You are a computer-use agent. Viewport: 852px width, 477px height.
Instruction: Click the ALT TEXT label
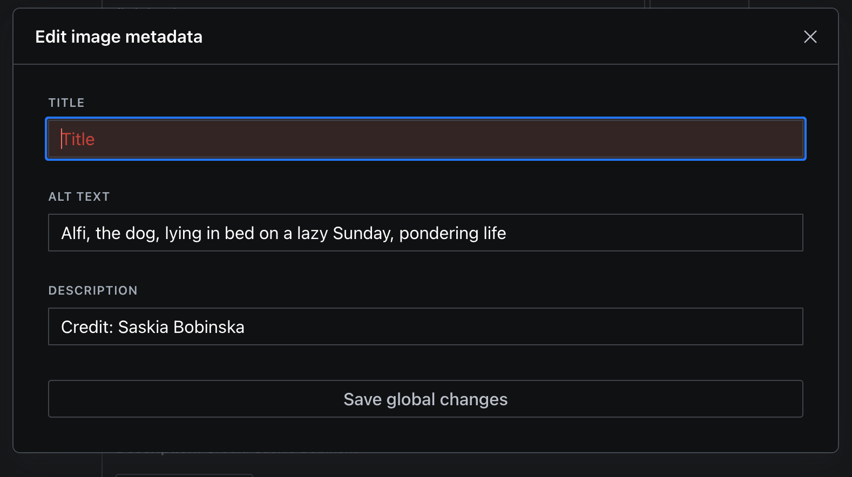79,196
